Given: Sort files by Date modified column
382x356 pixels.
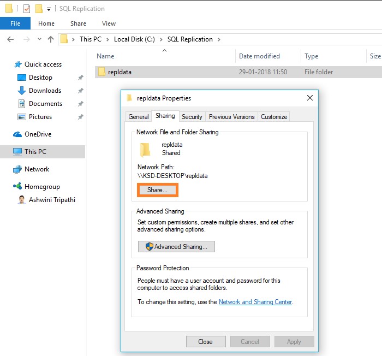Looking at the screenshot, I should 259,56.
